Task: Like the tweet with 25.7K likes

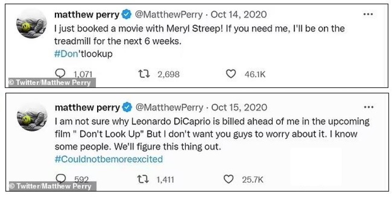Action: 229,180
